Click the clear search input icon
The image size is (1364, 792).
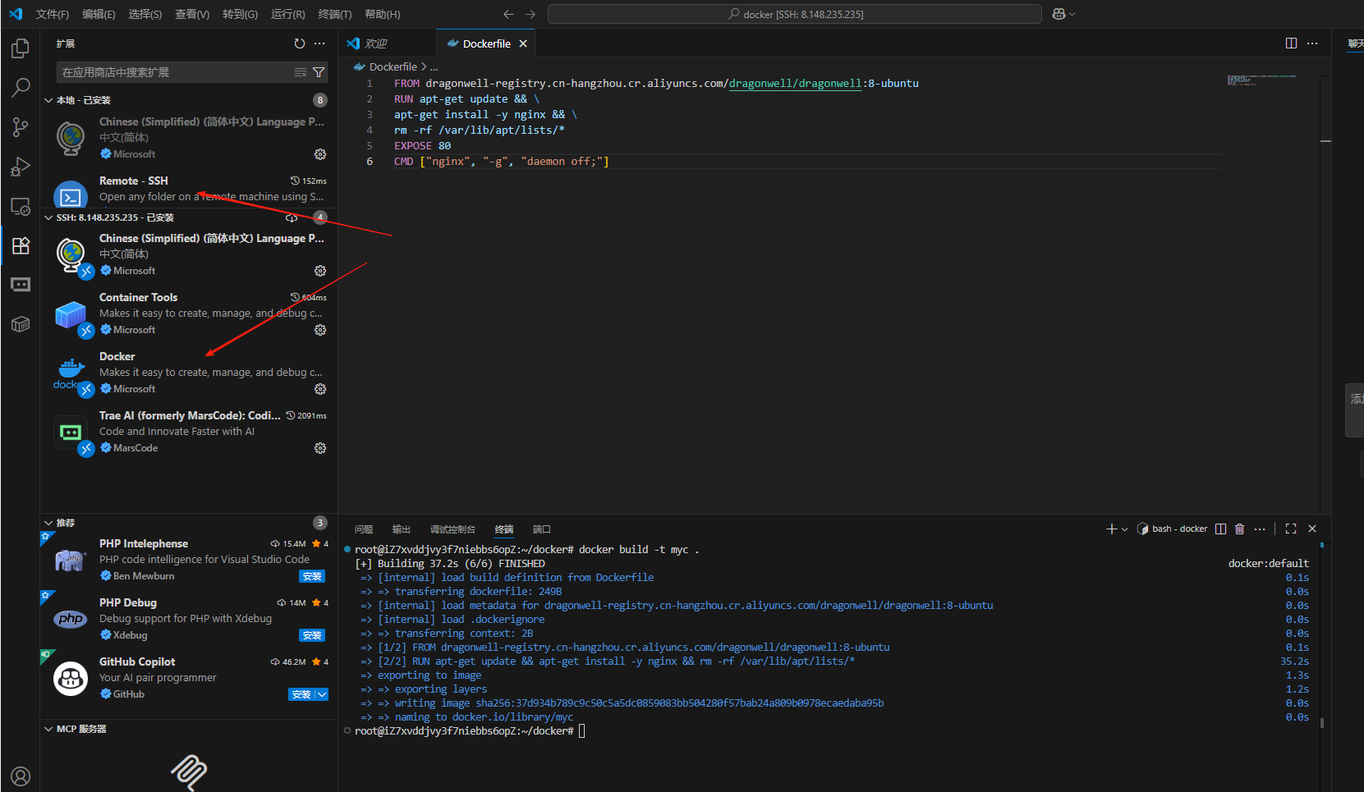coord(300,72)
